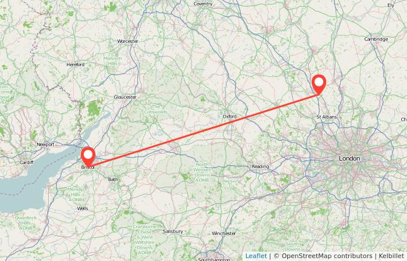407x261 pixels.
Task: Click the Cardiff city label
Action: pyautogui.click(x=27, y=162)
